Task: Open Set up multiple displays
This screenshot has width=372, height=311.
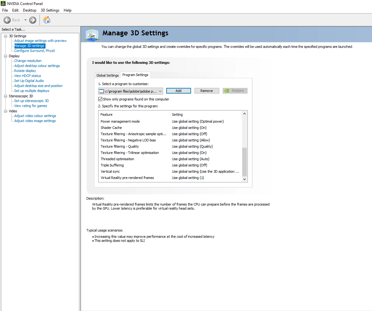Action: [32, 91]
